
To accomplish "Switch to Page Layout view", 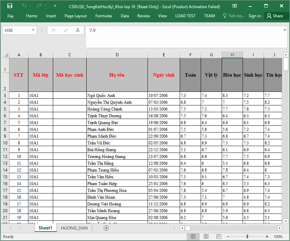I will pyautogui.click(x=205, y=237).
